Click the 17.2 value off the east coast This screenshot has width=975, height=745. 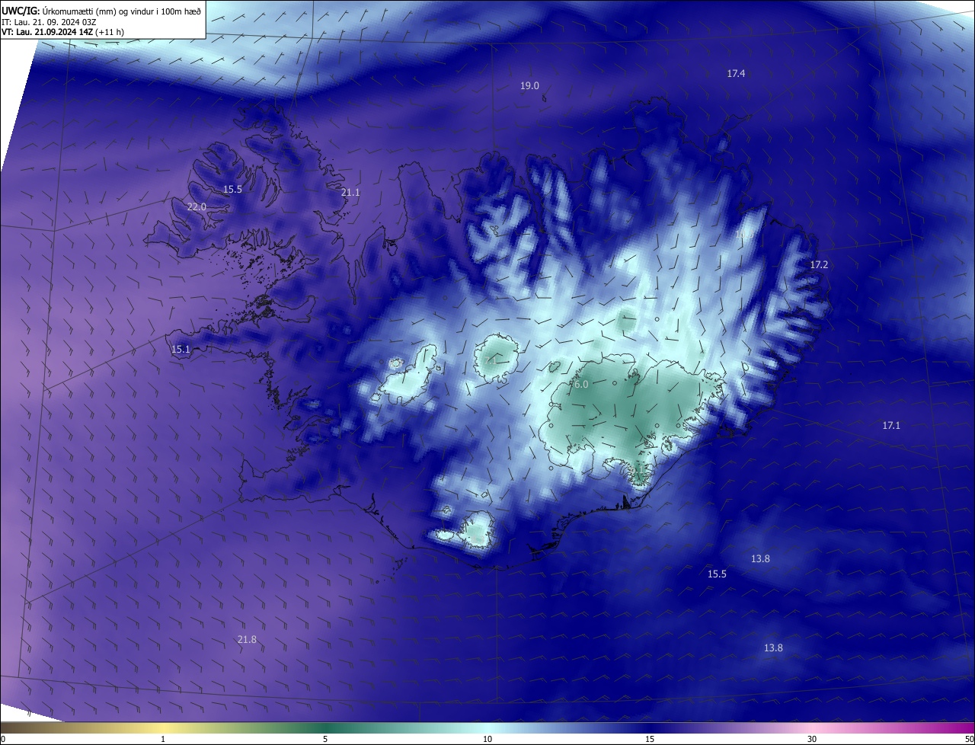click(819, 265)
